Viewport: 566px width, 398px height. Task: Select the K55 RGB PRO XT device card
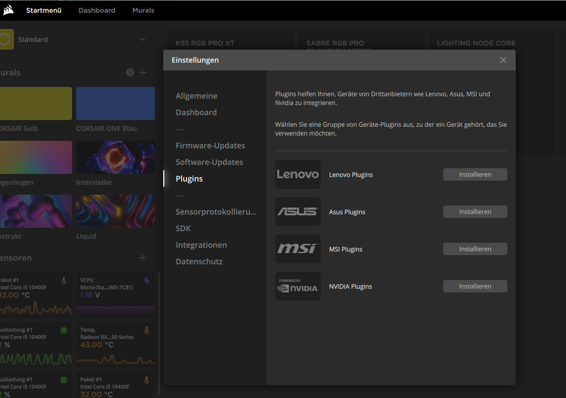click(230, 40)
